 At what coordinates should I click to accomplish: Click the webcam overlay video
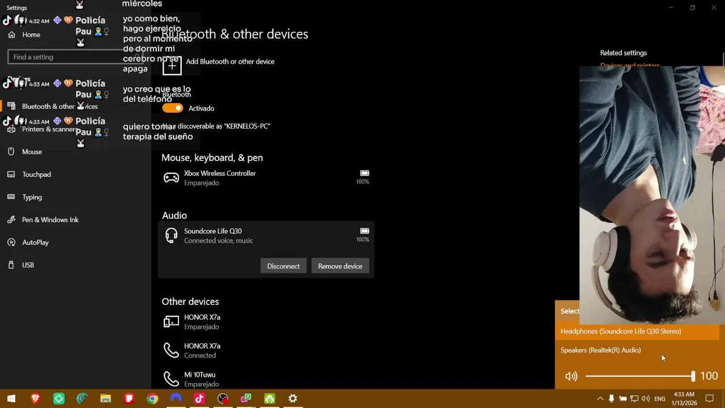click(652, 195)
